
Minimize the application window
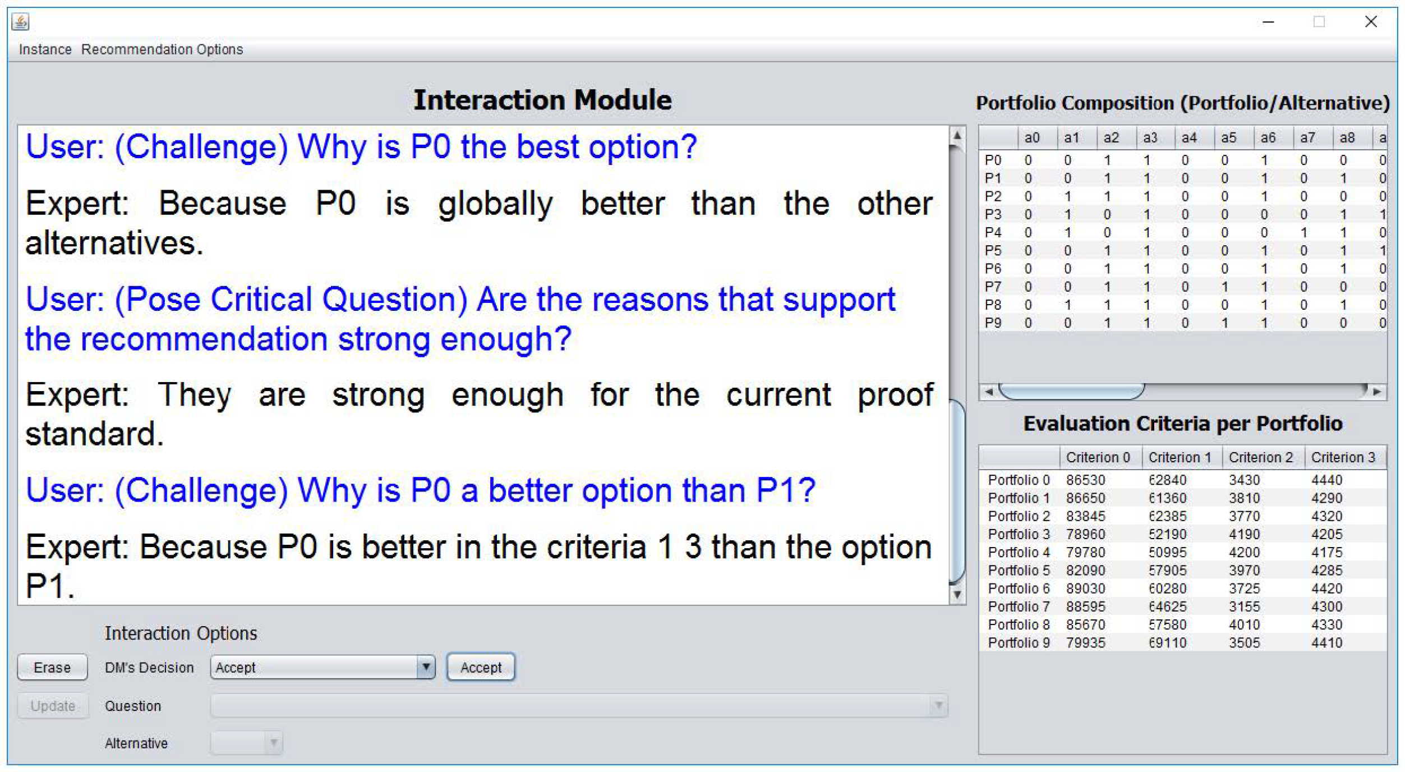coord(1269,22)
